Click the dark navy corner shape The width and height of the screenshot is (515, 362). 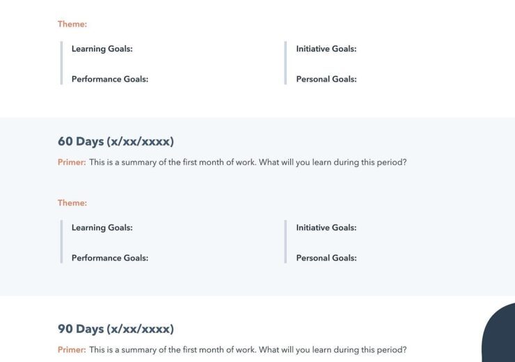coord(500,335)
